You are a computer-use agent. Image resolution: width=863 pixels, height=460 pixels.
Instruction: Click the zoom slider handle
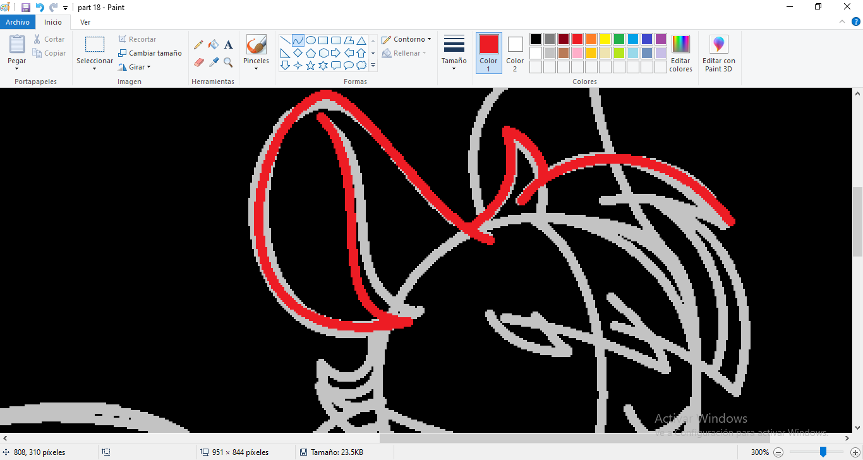[x=823, y=452]
